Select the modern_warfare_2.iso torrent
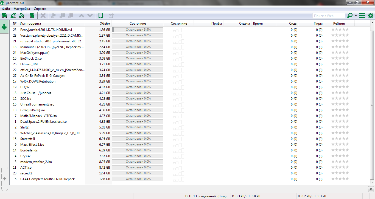The height and width of the screenshot is (199, 375). pyautogui.click(x=36, y=162)
